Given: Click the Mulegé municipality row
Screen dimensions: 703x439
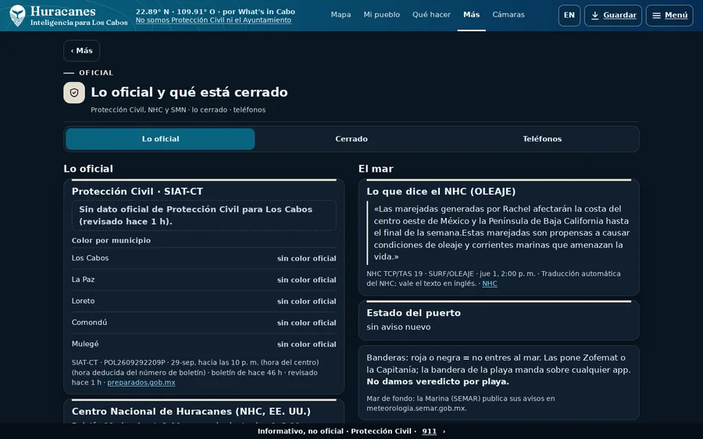Looking at the screenshot, I should click(204, 344).
